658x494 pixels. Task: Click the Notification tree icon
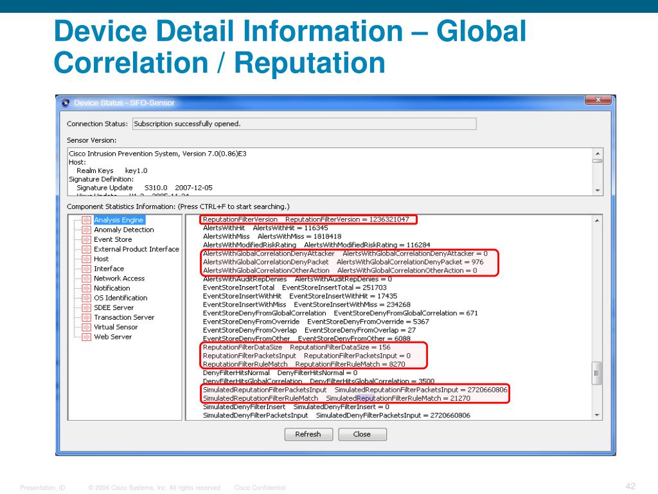tap(87, 288)
